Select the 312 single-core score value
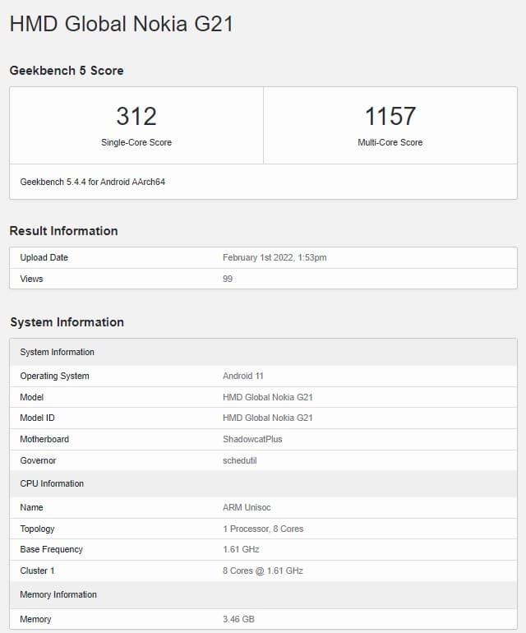 click(x=136, y=116)
